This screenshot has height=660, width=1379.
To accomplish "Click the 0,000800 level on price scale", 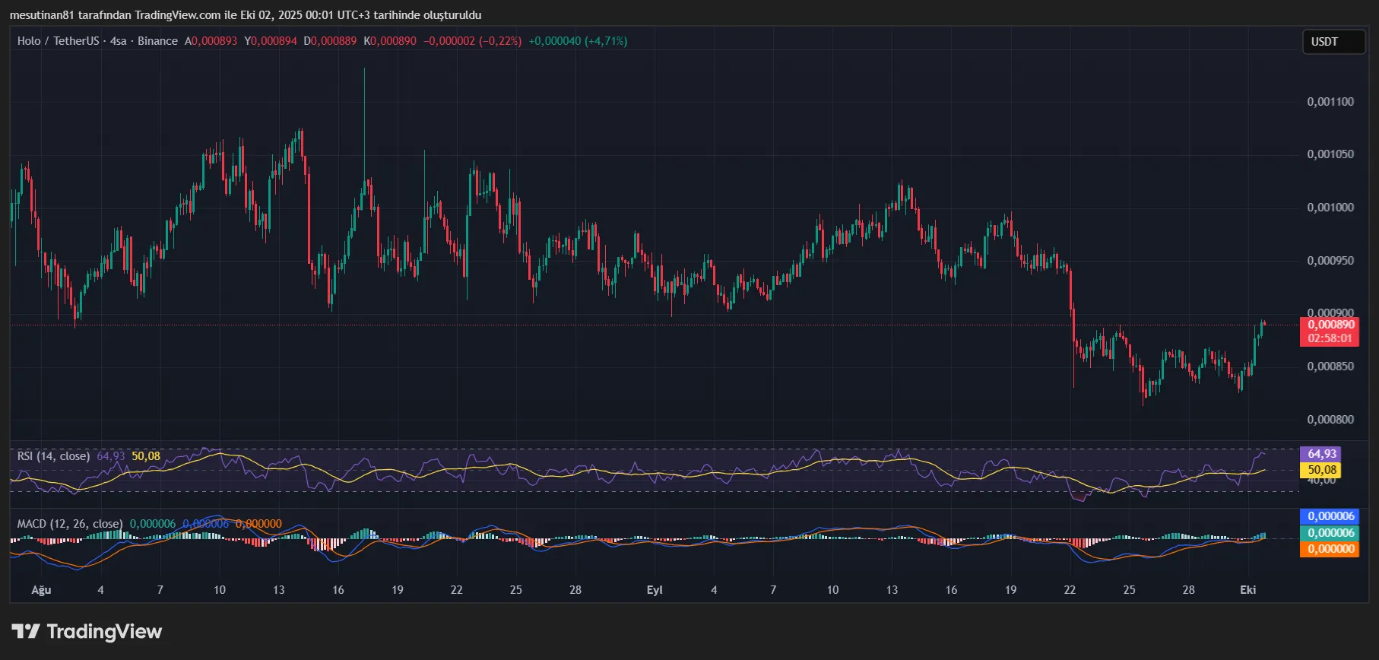I will click(x=1330, y=420).
